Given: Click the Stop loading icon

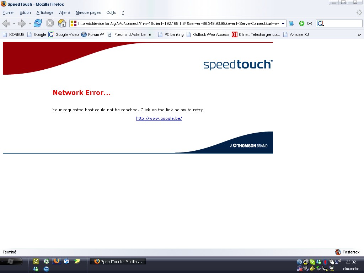Looking at the screenshot, I should click(50, 23).
